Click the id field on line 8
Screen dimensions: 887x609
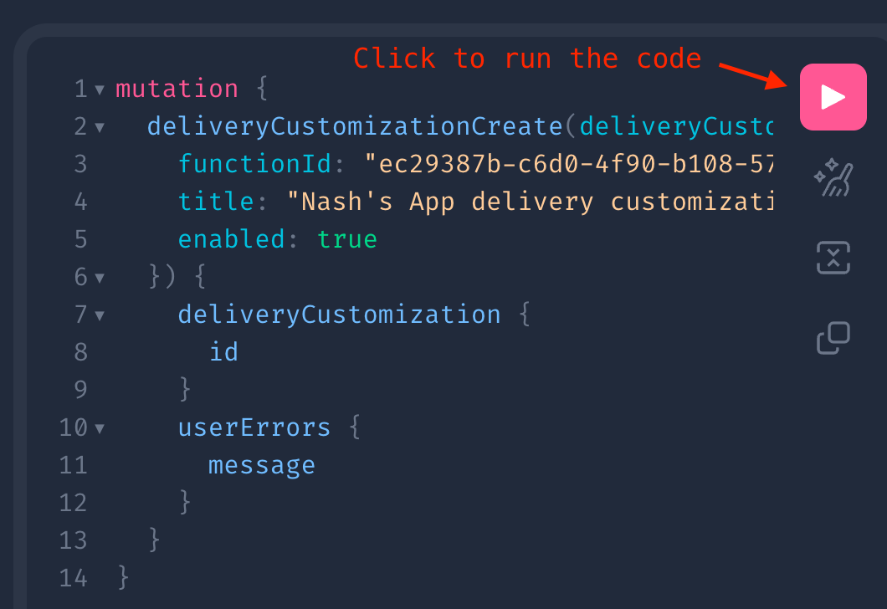tap(224, 351)
